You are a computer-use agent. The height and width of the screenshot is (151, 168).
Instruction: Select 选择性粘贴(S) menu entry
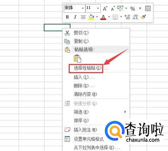pyautogui.click(x=86, y=68)
